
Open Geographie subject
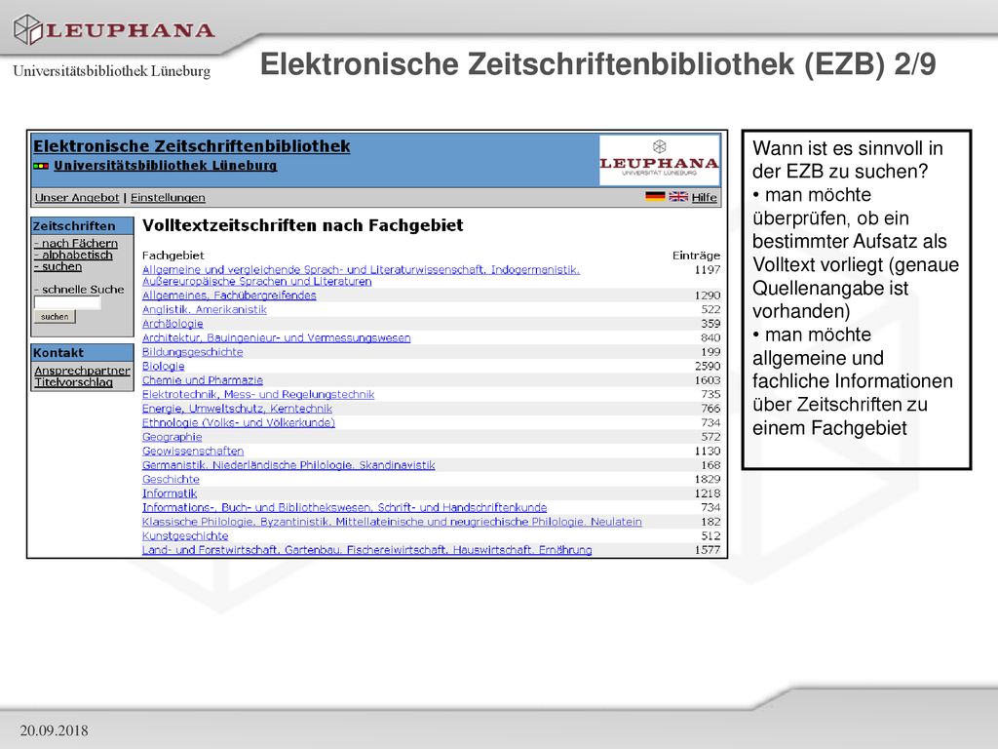(x=172, y=437)
